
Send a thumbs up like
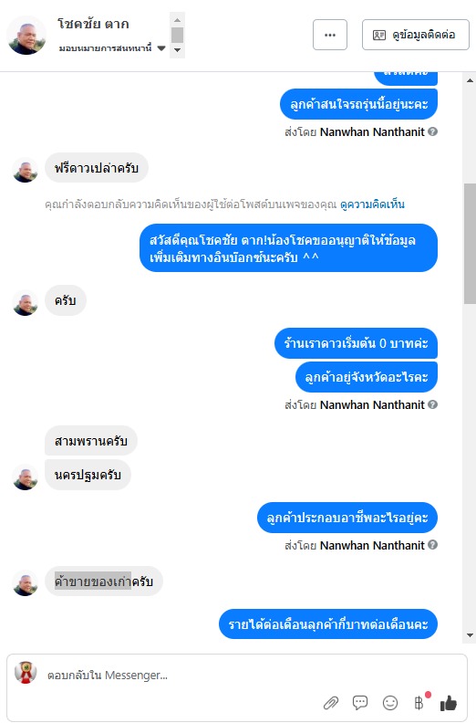[449, 703]
